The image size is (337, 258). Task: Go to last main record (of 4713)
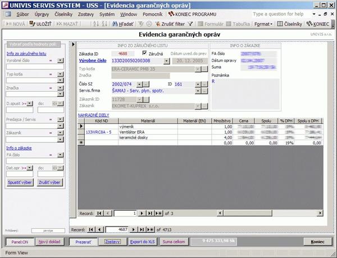[x=142, y=230]
